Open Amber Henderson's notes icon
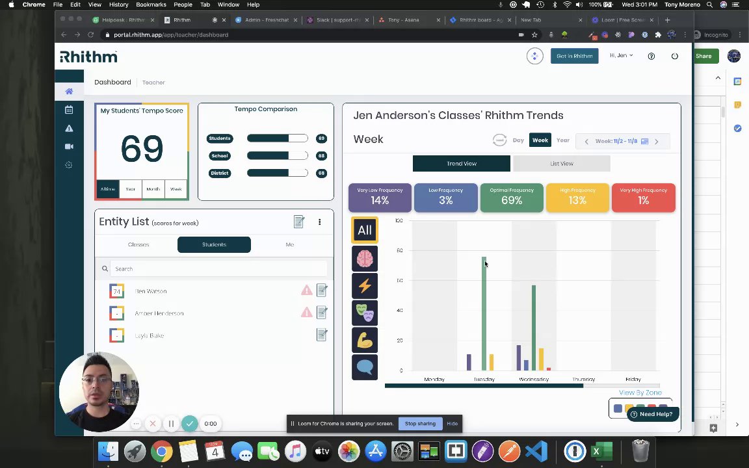This screenshot has width=749, height=468. coord(322,312)
